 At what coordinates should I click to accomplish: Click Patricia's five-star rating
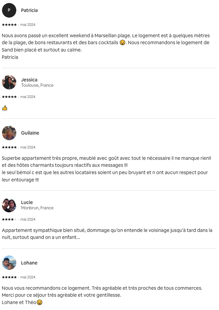[9, 25]
